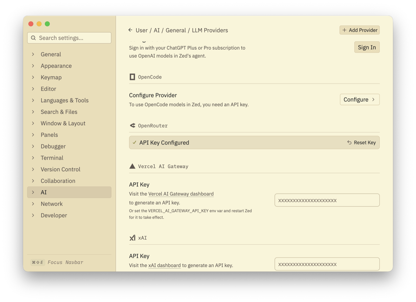Focus the Search settings field

(x=69, y=38)
